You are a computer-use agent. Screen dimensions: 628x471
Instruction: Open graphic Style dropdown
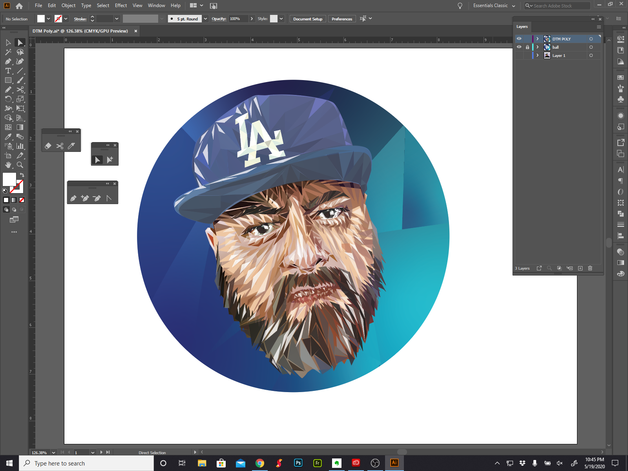[x=281, y=19]
